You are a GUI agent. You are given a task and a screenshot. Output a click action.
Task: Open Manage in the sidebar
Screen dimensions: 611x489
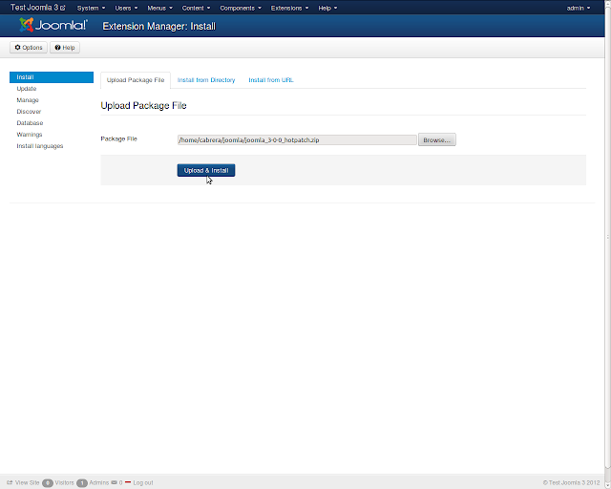[28, 100]
